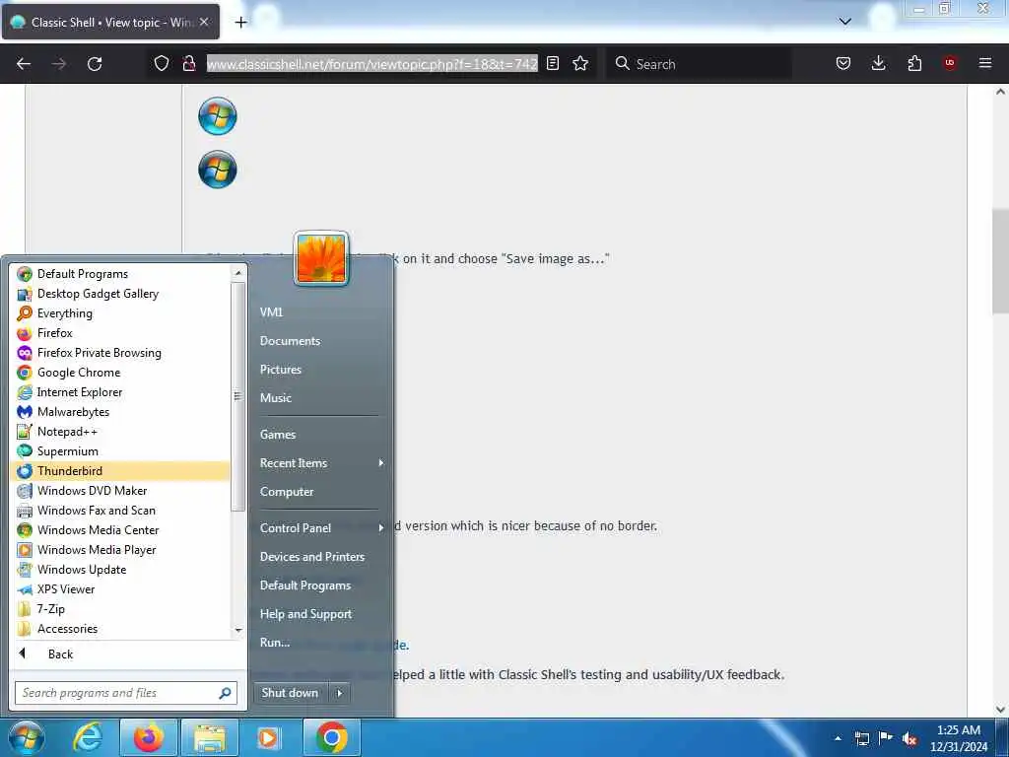Click the muted volume tray icon
1009x757 pixels.
(909, 739)
